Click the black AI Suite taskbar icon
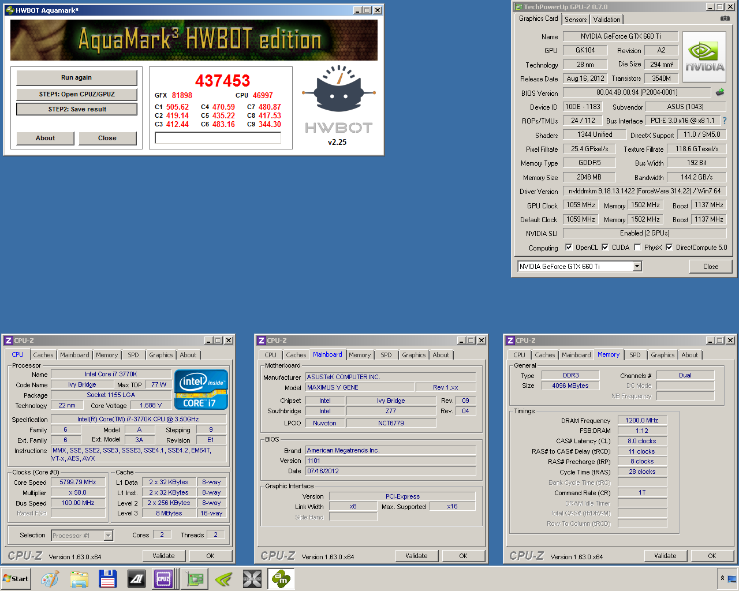Viewport: 739px width, 591px height. 136,579
